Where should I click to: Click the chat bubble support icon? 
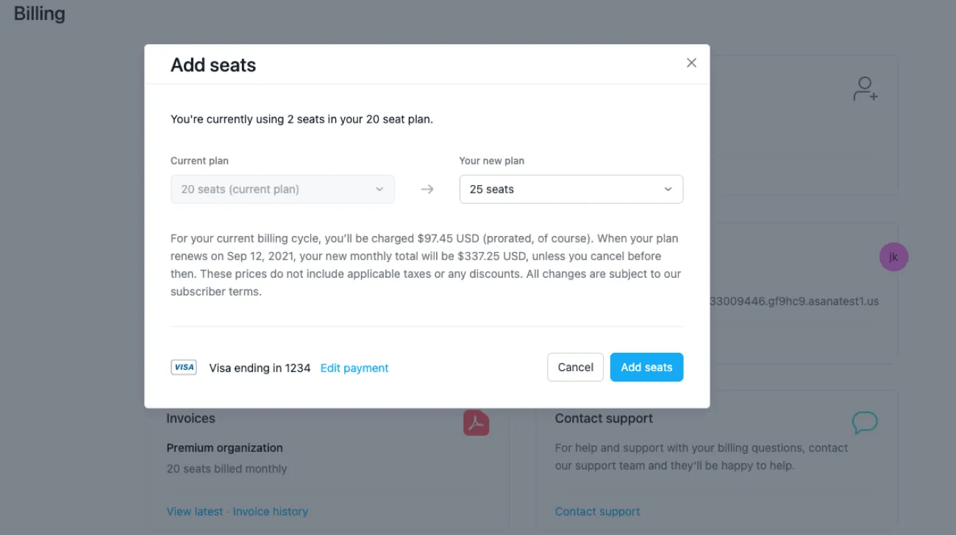[865, 423]
